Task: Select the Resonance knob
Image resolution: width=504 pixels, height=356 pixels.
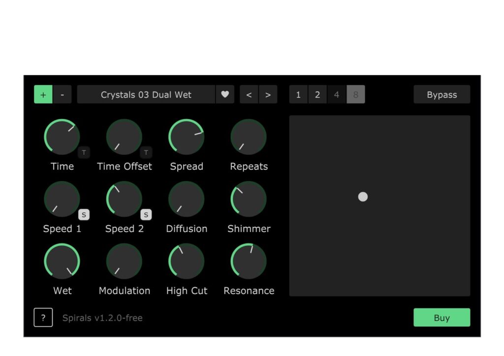Action: click(x=249, y=261)
